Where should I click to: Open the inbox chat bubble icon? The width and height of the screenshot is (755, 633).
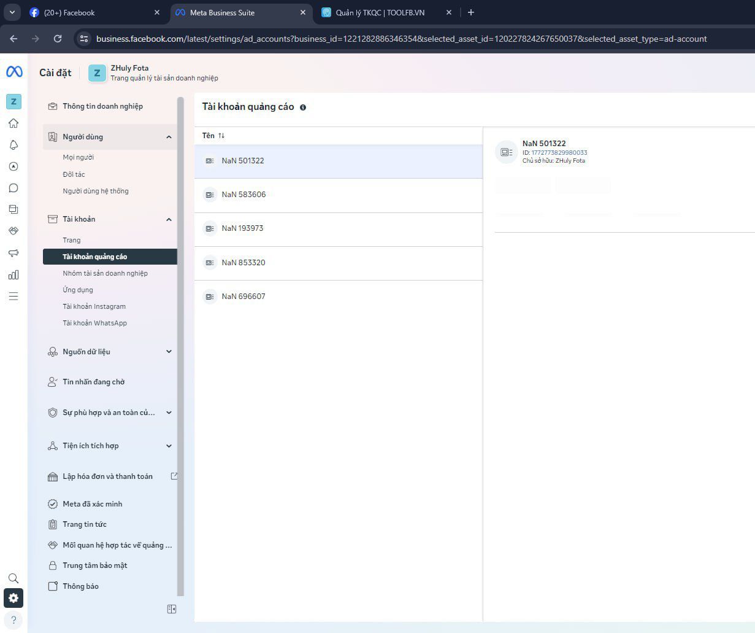coord(13,188)
